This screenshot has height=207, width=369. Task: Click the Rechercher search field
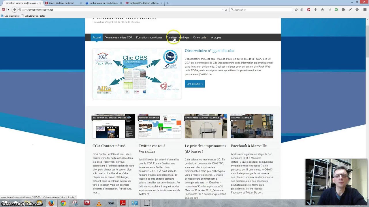tap(261, 10)
